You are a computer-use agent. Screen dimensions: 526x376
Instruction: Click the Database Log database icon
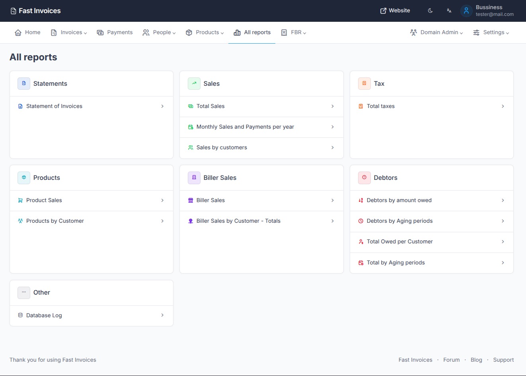click(20, 315)
